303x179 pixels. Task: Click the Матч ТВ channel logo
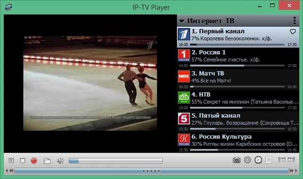(184, 76)
